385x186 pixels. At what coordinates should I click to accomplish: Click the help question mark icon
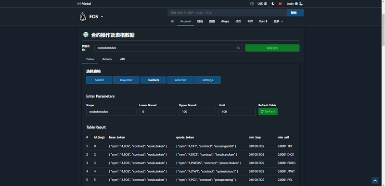pyautogui.click(x=252, y=4)
